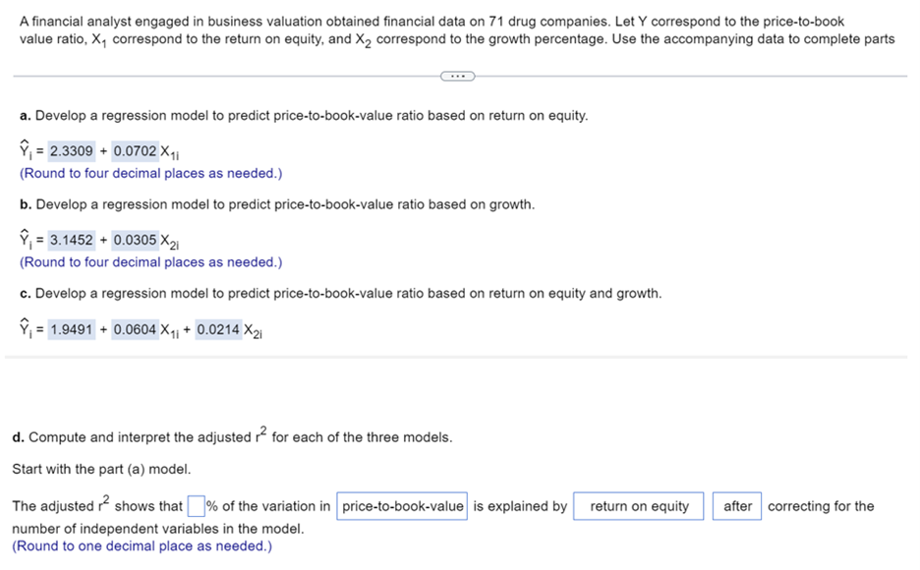Select the 0.0214 coefficient in part c
This screenshot has width=920, height=570.
214,328
